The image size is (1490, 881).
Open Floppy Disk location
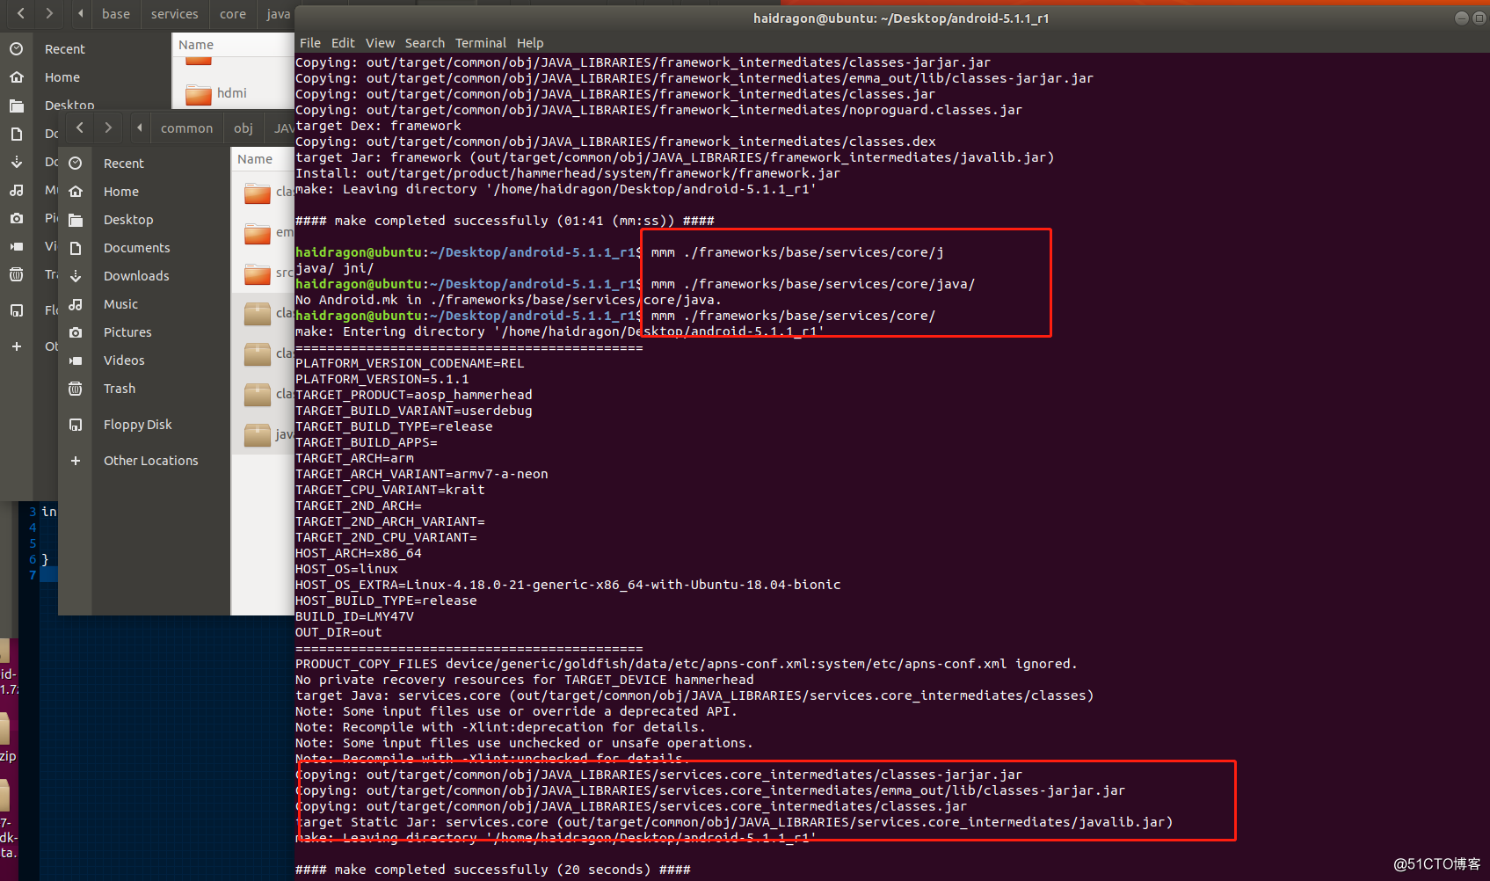138,425
